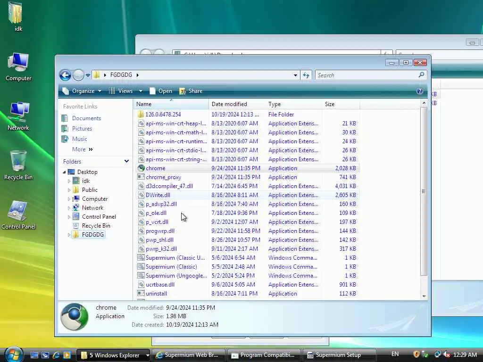Image resolution: width=483 pixels, height=362 pixels.
Task: Click the muted volume tray icon
Action: tap(447, 354)
